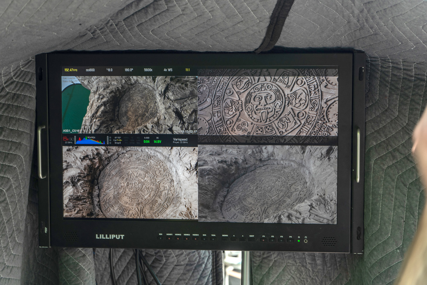The height and width of the screenshot is (285, 427).
Task: Click the right arrow navigation button
Action: [x=243, y=240]
